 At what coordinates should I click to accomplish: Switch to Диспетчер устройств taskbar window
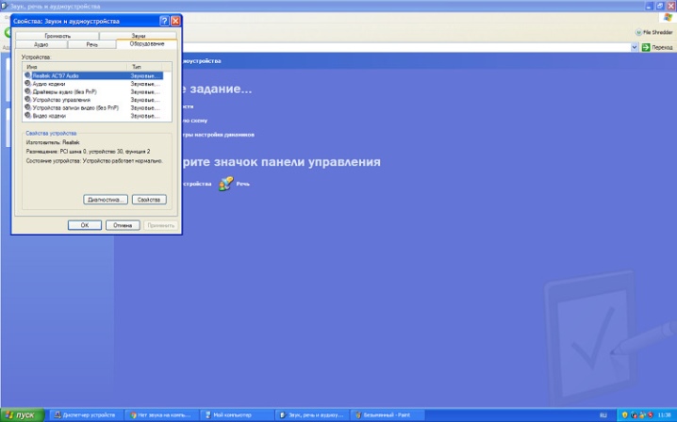click(x=86, y=415)
